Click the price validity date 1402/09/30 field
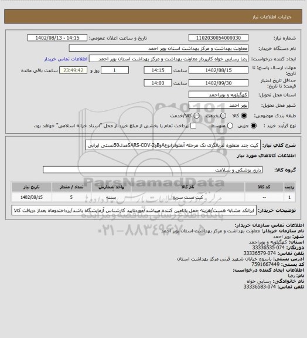The image size is (307, 338). (219, 83)
